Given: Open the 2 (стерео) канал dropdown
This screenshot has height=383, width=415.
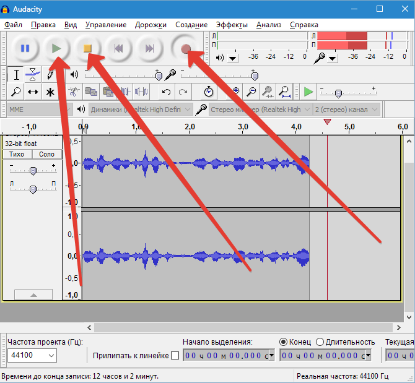Looking at the screenshot, I should click(346, 110).
